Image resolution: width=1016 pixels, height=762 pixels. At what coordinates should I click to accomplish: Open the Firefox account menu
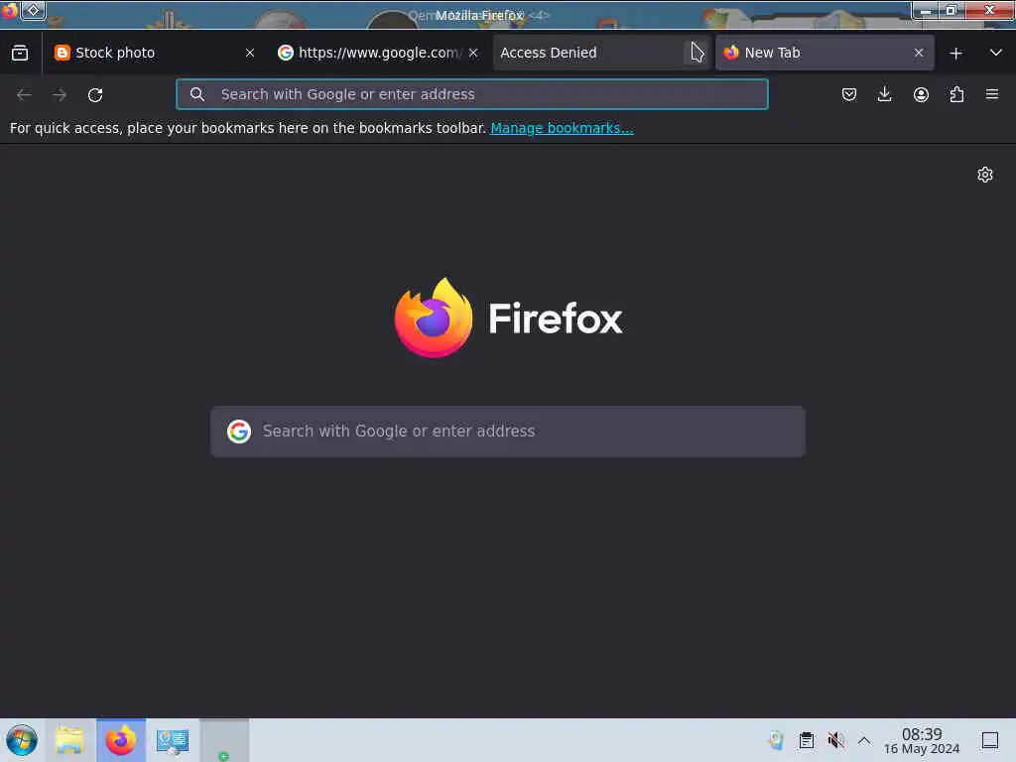coord(921,95)
